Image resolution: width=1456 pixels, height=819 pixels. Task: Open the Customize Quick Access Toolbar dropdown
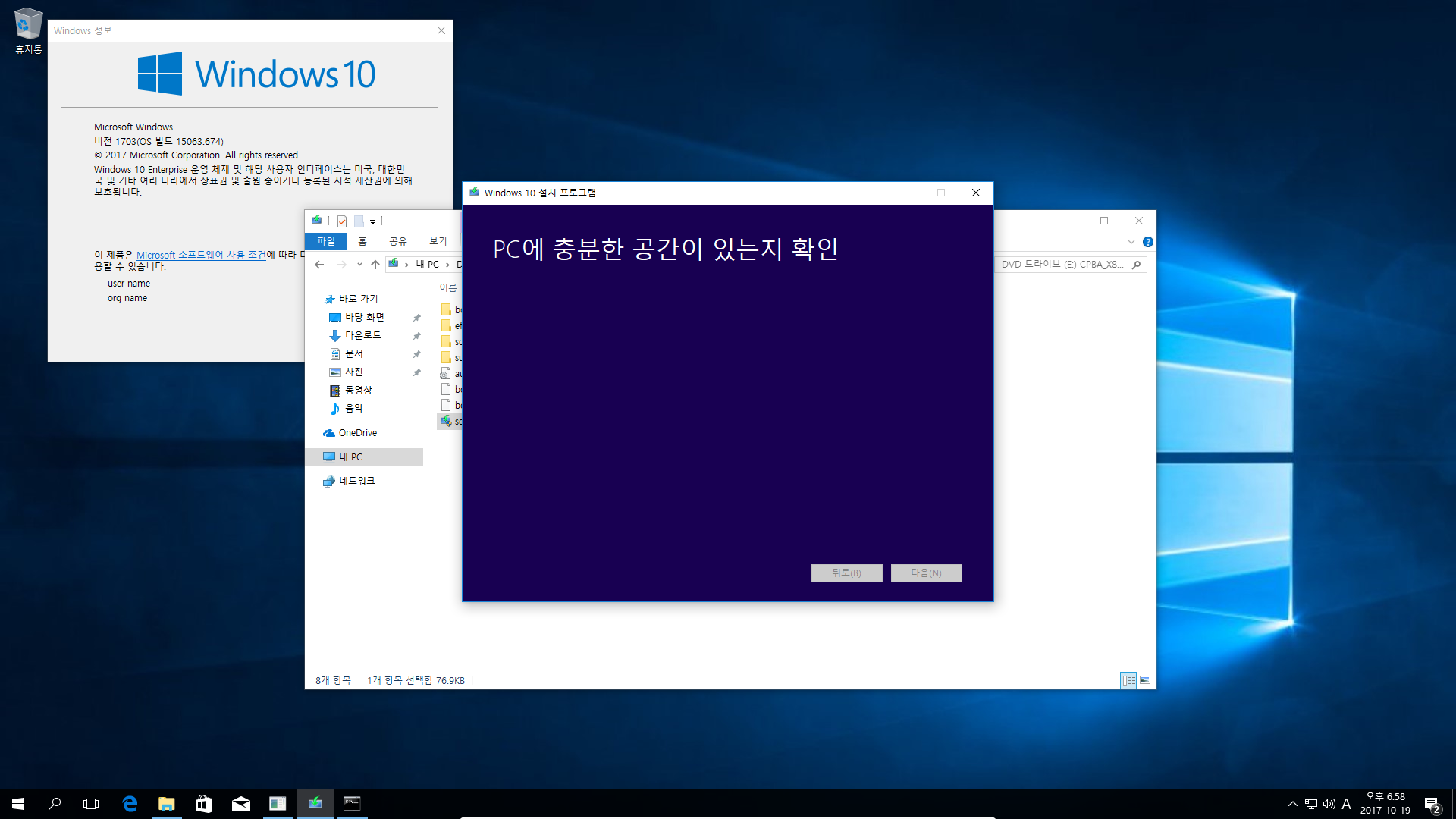pos(372,222)
